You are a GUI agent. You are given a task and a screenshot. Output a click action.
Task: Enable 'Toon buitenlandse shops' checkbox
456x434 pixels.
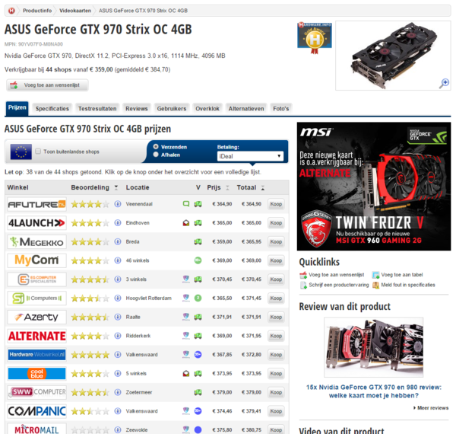point(38,152)
